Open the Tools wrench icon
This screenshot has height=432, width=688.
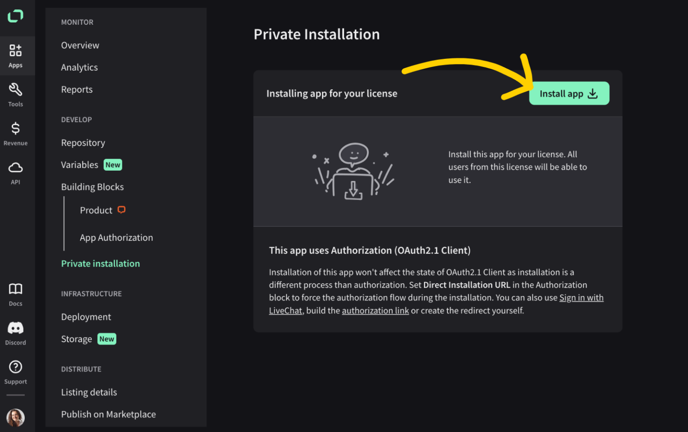(15, 89)
